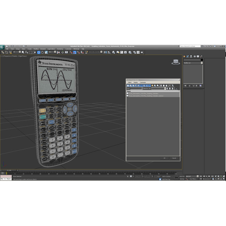Click OK in the Select From Scene dialog
The width and height of the screenshot is (226, 226).
tap(164, 158)
